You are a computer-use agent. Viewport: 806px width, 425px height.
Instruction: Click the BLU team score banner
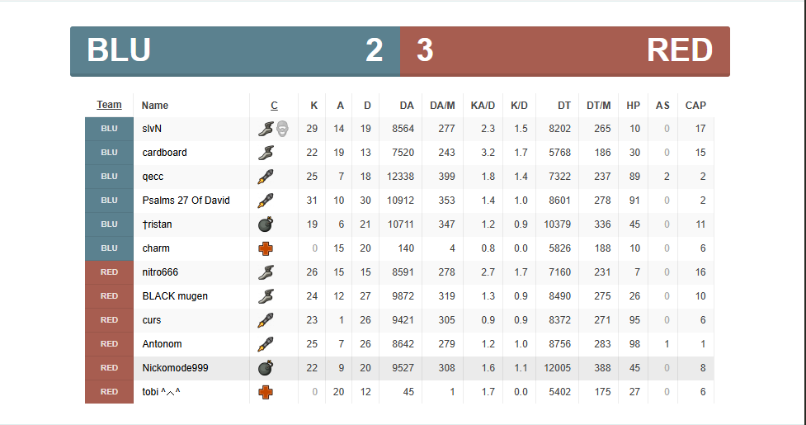pyautogui.click(x=235, y=51)
